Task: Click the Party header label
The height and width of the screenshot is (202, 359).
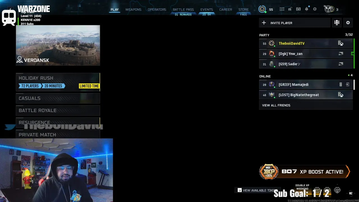Action: (264, 35)
